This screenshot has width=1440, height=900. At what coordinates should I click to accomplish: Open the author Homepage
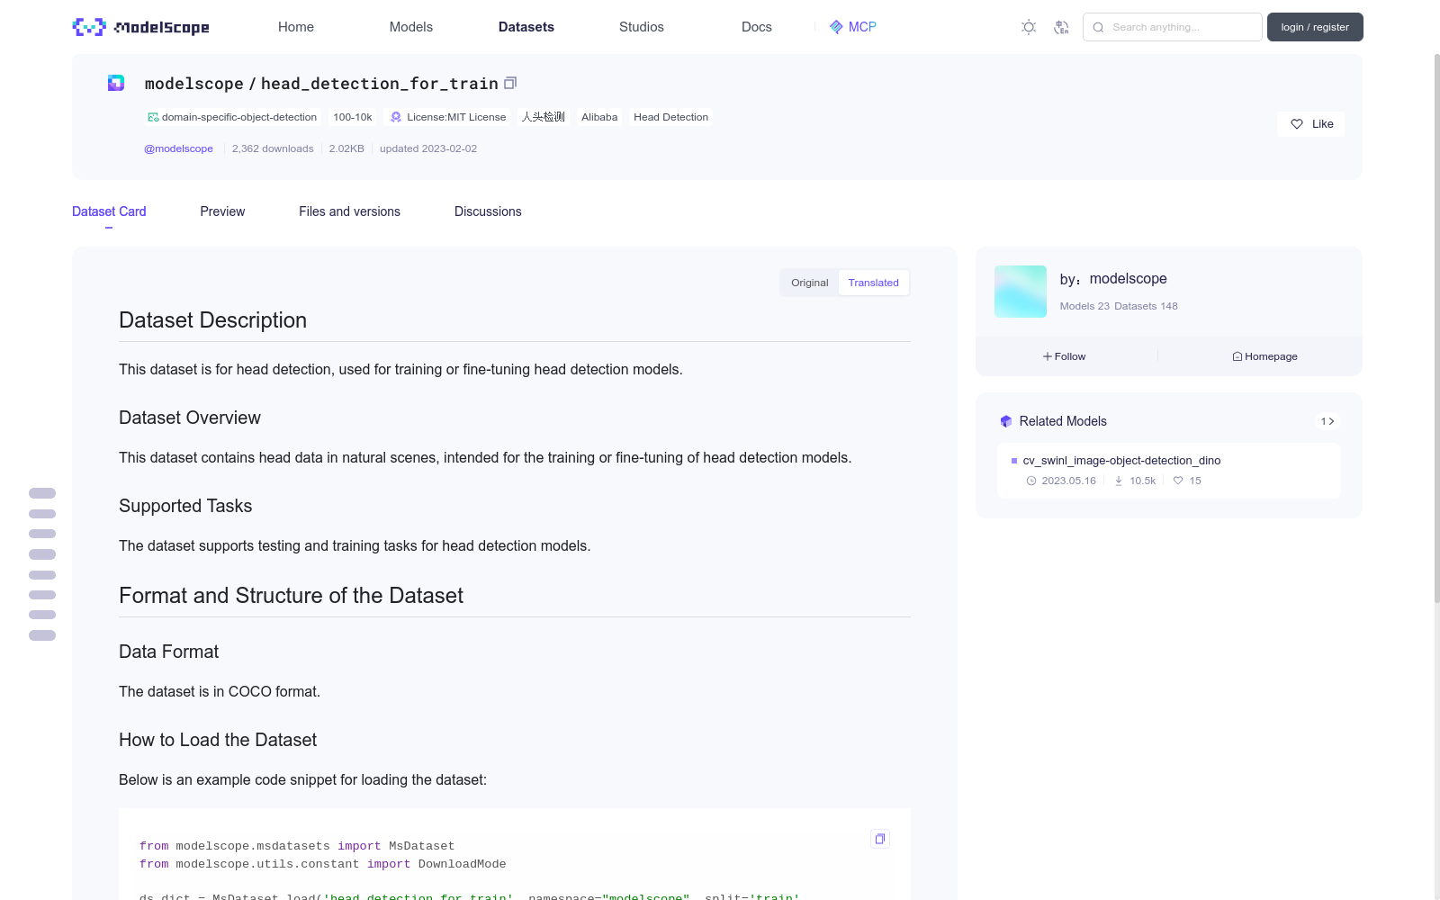[x=1264, y=356]
